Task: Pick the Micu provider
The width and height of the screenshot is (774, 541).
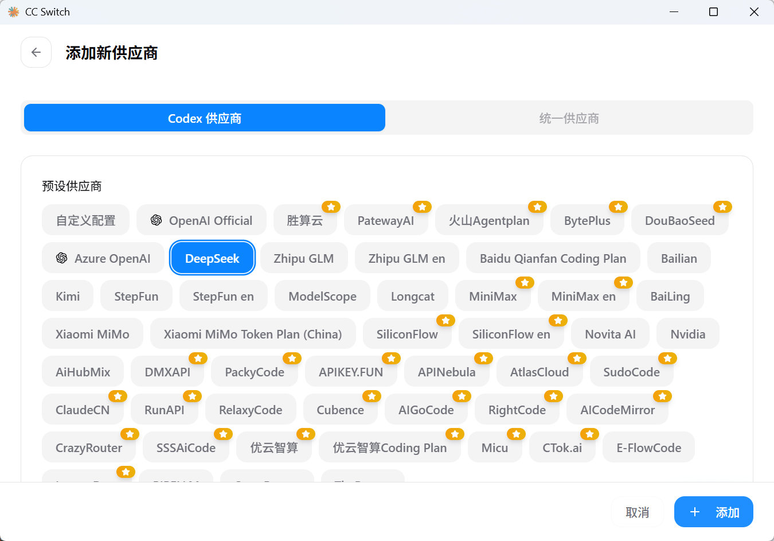Action: pos(495,447)
